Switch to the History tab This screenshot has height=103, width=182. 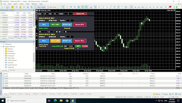pyautogui.click(x=20, y=94)
